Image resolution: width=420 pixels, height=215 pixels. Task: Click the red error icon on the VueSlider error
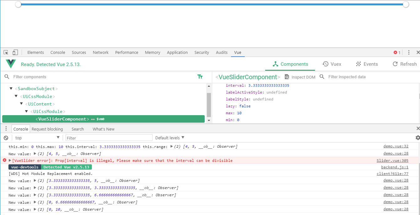pos(4,160)
